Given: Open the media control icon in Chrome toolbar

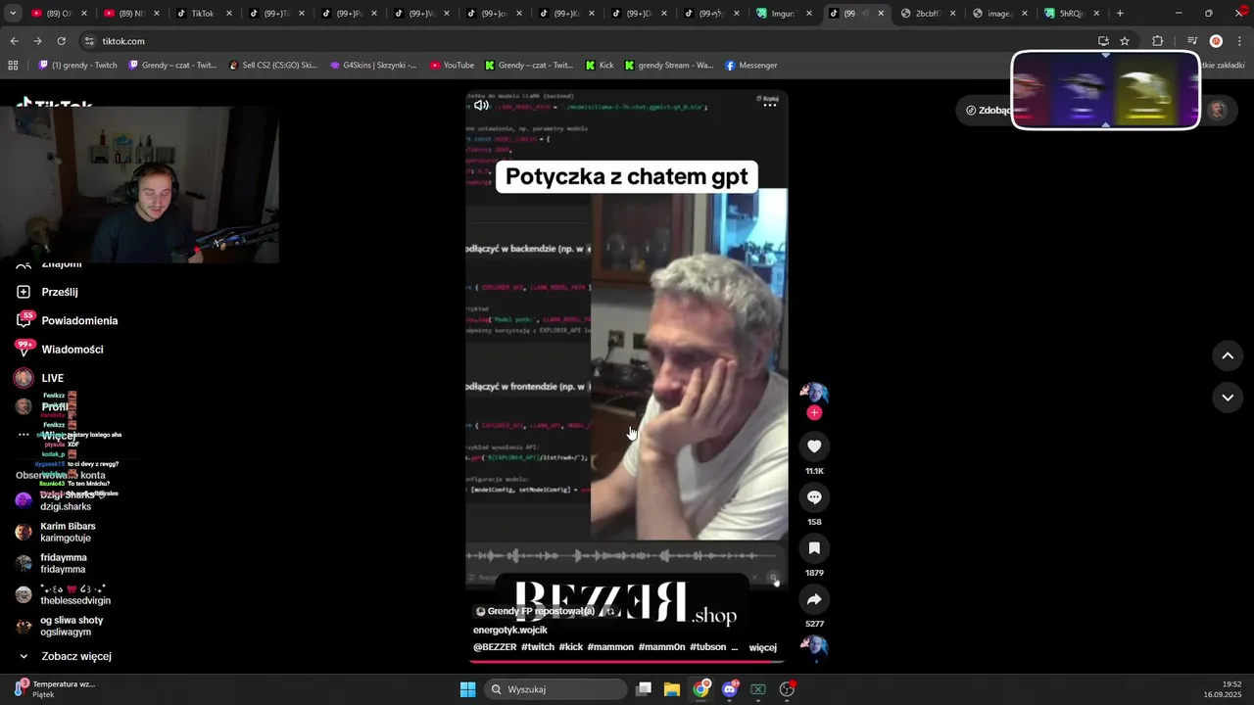Looking at the screenshot, I should point(1191,41).
